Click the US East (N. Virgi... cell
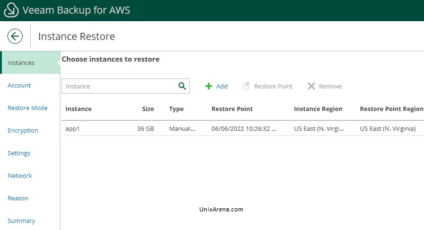Image resolution: width=424 pixels, height=230 pixels. 319,129
